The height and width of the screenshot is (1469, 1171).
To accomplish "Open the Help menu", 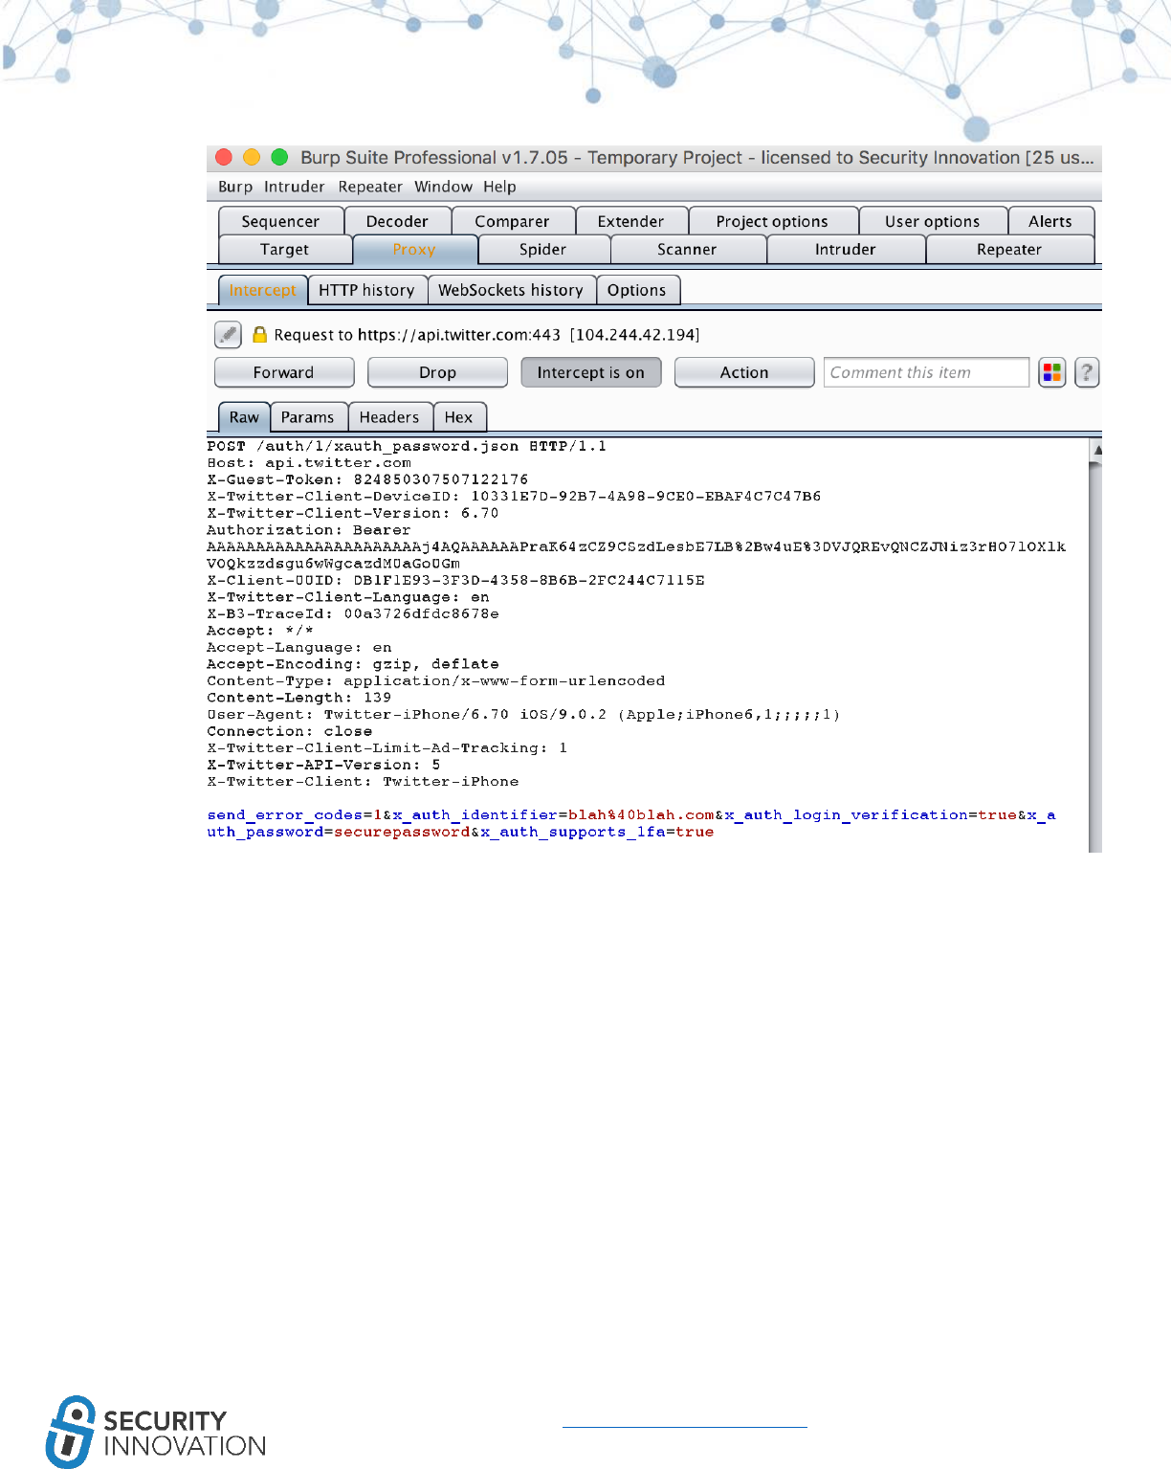I will click(499, 187).
